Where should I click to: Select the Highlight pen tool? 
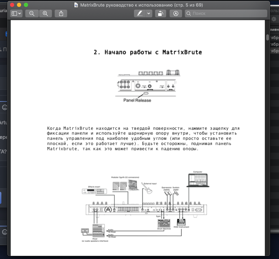140,14
